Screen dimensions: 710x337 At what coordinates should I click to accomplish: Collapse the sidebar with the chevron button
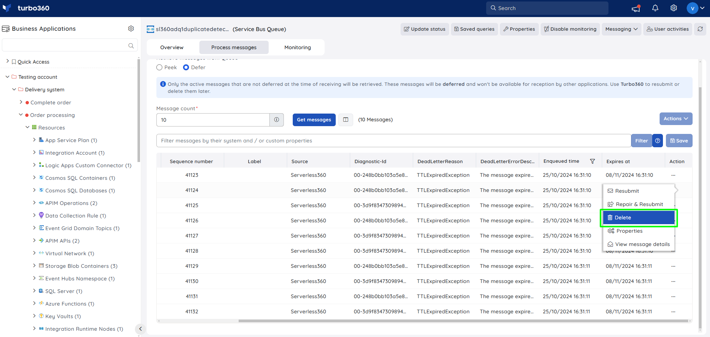tap(140, 328)
